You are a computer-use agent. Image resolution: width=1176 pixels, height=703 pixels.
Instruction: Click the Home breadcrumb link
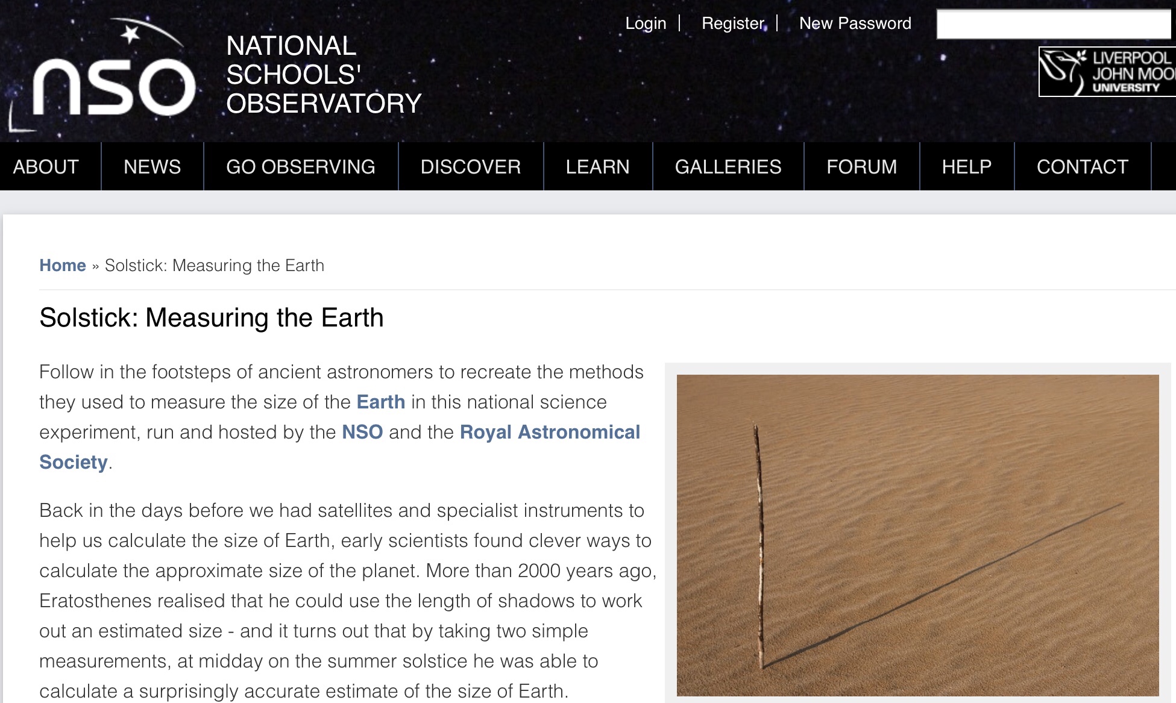[63, 266]
